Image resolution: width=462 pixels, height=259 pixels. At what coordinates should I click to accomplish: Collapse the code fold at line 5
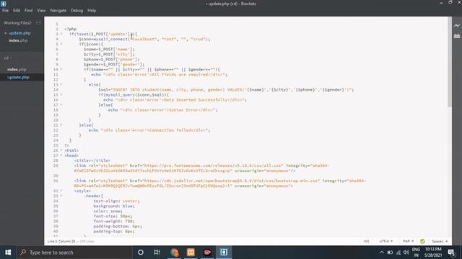pyautogui.click(x=61, y=44)
